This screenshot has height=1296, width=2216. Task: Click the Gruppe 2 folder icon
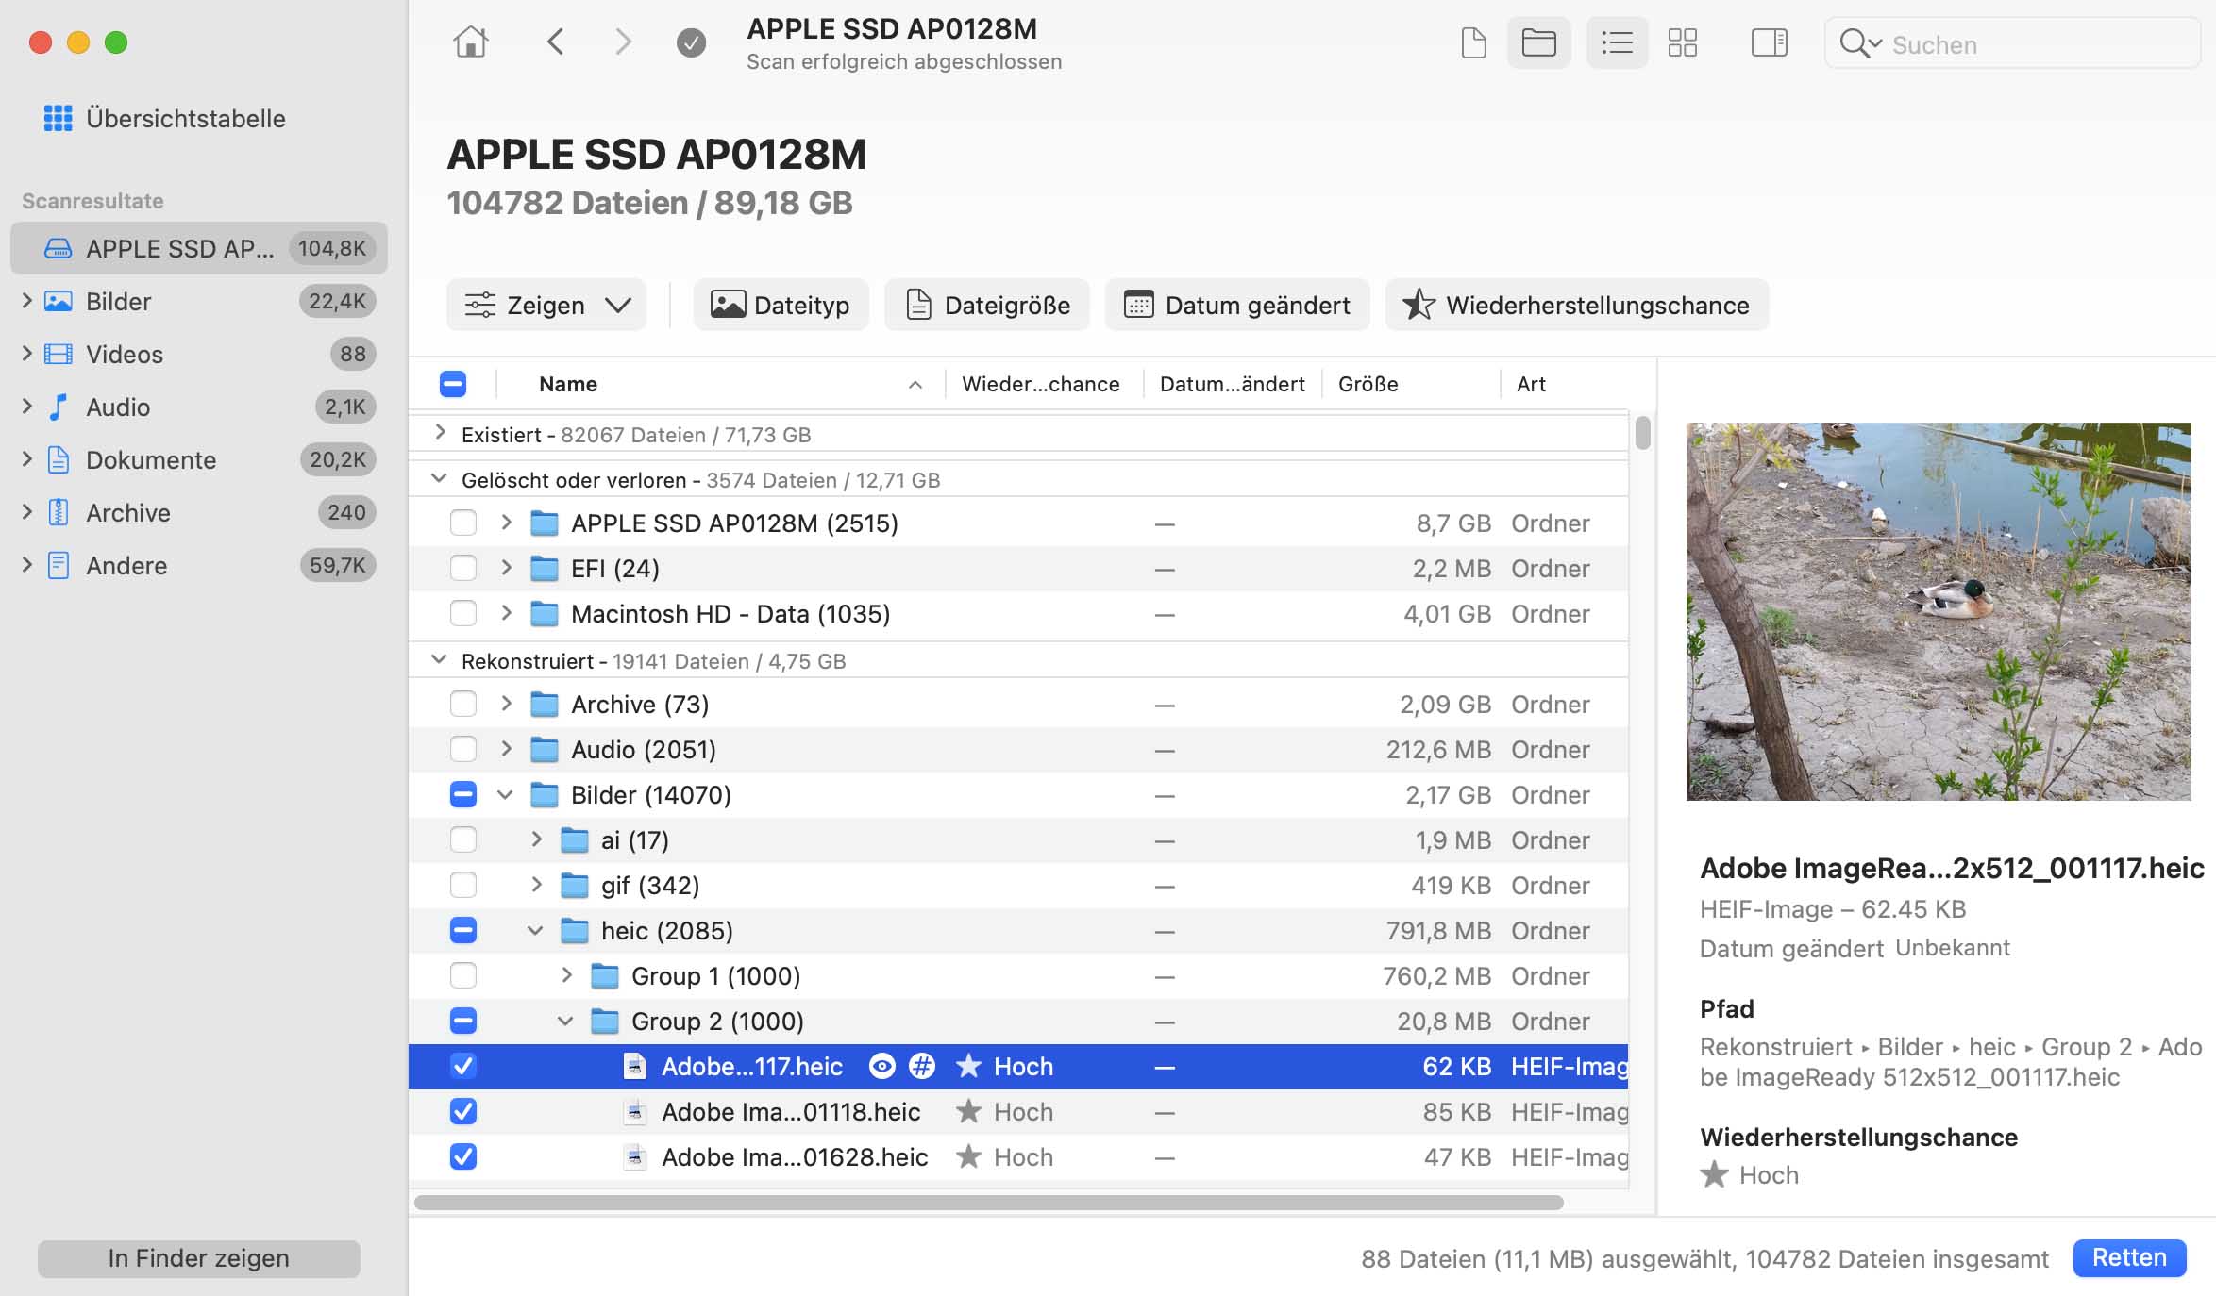(604, 1021)
